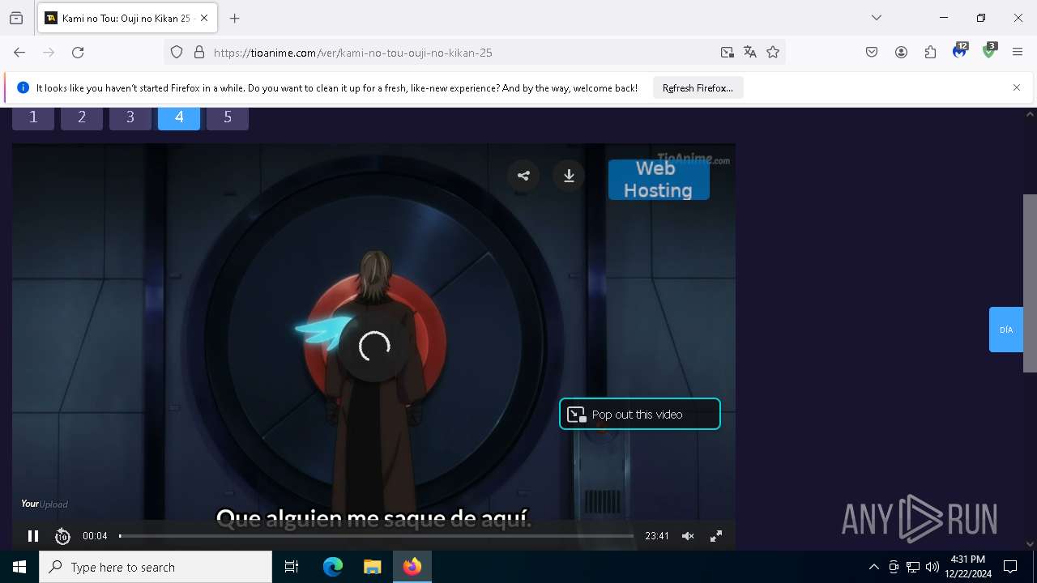Open a new browser tab
The image size is (1037, 583).
(x=235, y=18)
